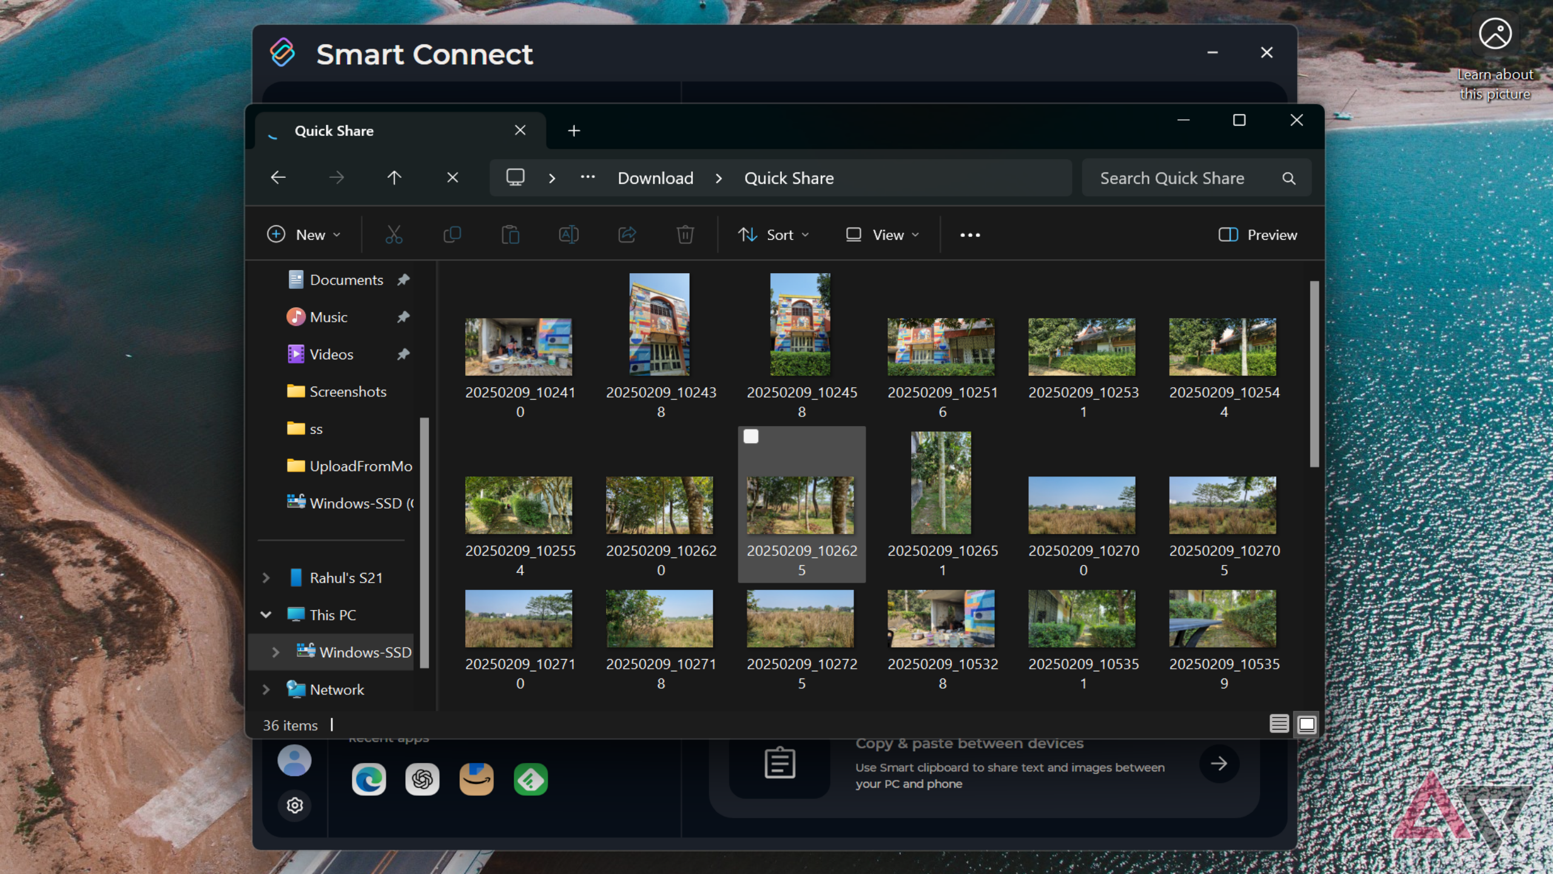Stop loading with the X button
Viewport: 1553px width, 874px height.
453,178
